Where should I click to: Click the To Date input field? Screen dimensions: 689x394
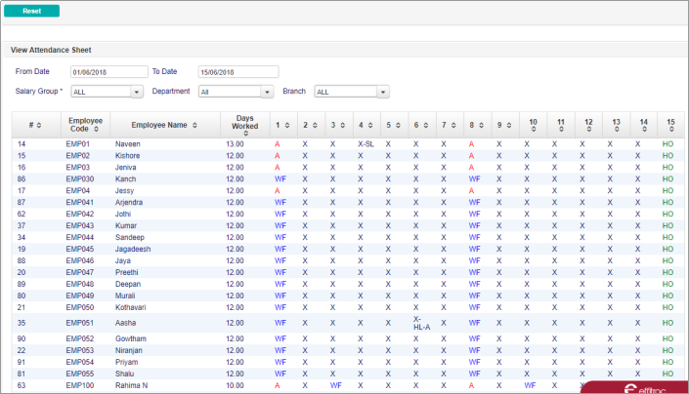click(x=238, y=72)
